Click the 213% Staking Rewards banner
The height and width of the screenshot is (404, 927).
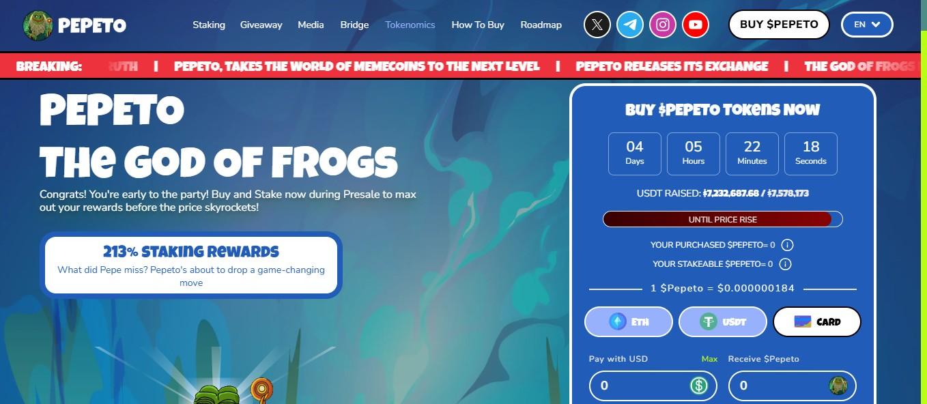click(191, 265)
